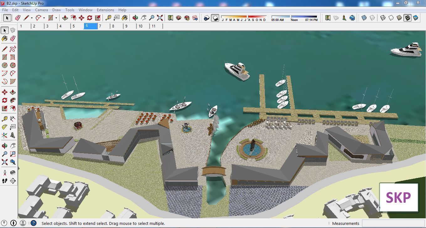Select the Rotate tool in top toolbar
Screen dimensions: 426x228
90,18
